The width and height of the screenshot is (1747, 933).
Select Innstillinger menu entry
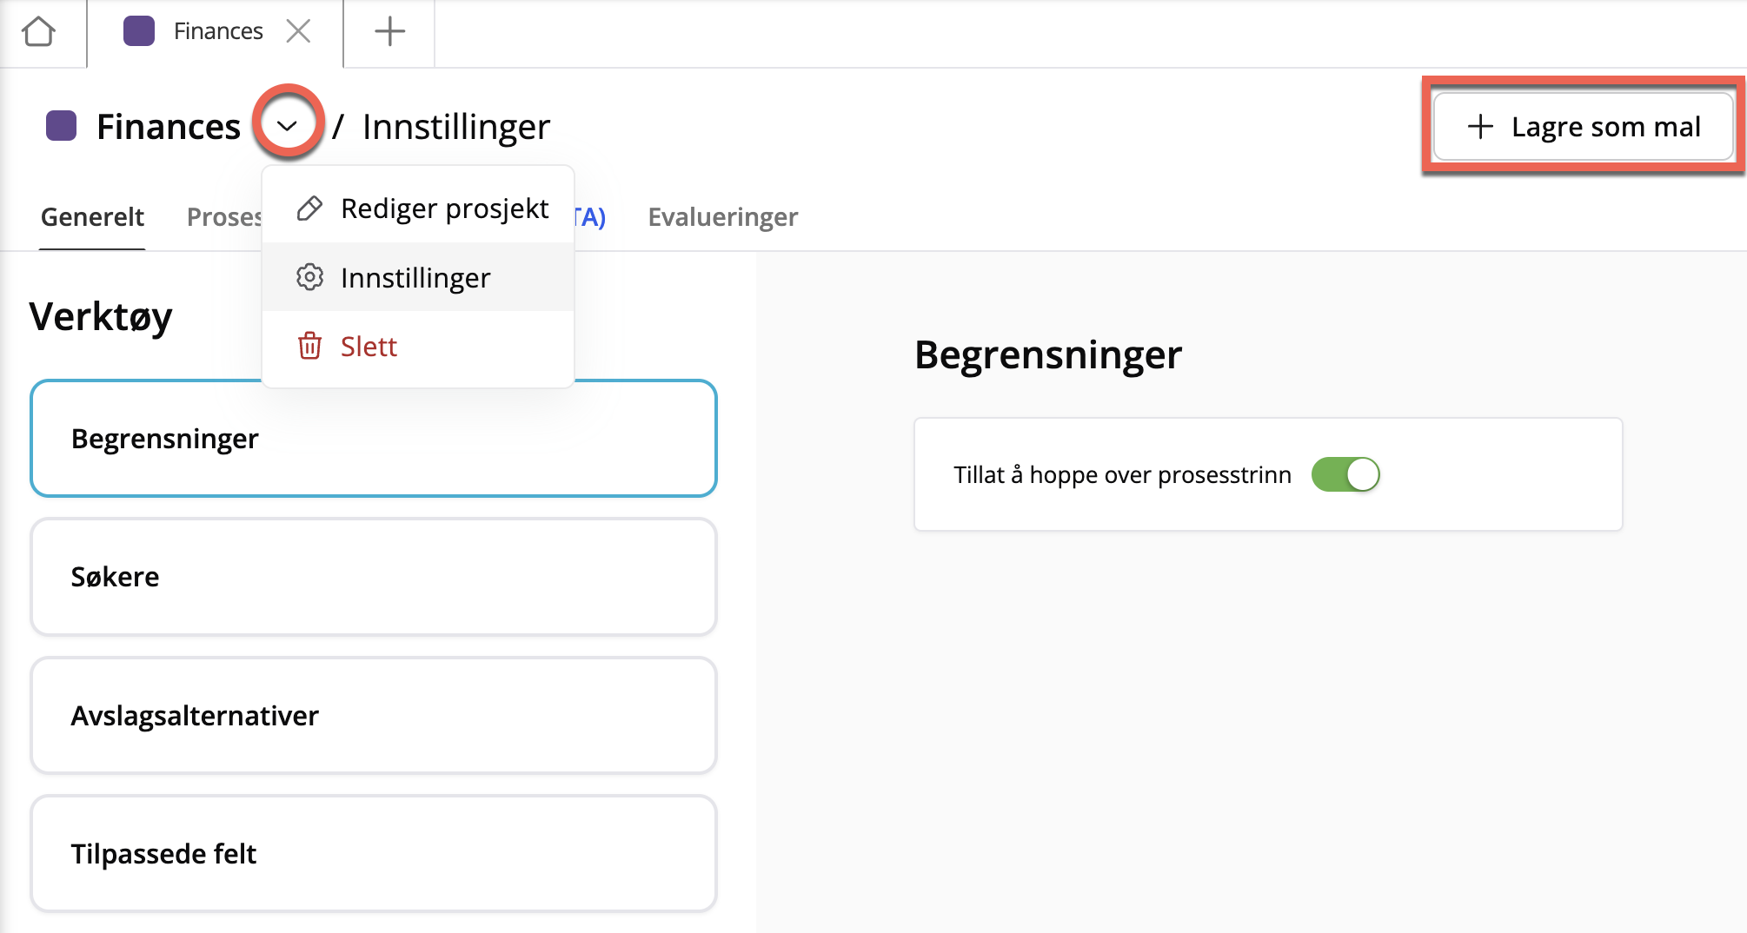[415, 277]
